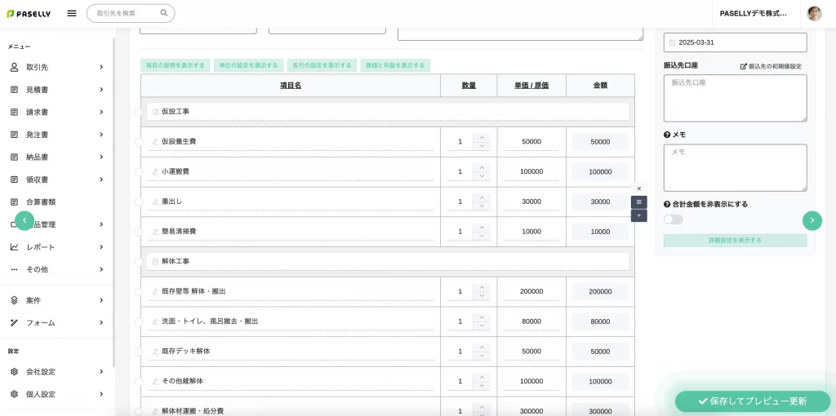Open the 案件 menu item
This screenshot has width=836, height=416.
tap(56, 300)
